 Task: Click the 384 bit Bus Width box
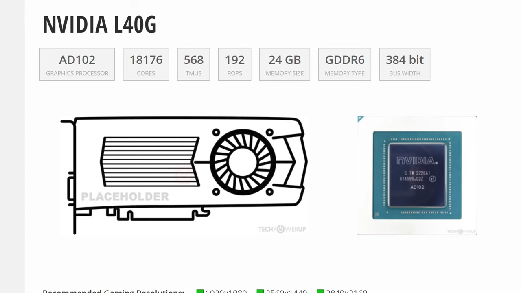[x=405, y=64]
